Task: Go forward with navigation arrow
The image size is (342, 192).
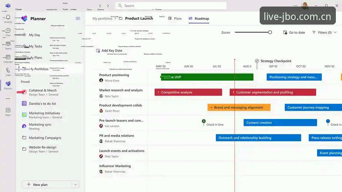Action: tap(108, 6)
